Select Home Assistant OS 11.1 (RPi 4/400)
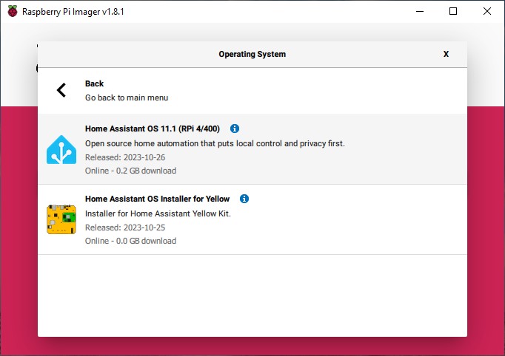Screen dimensions: 505x356 (x=252, y=149)
